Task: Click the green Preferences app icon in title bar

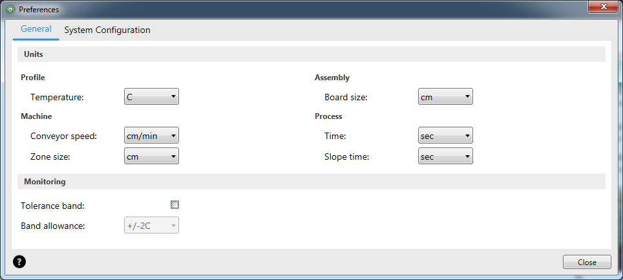Action: [11, 10]
